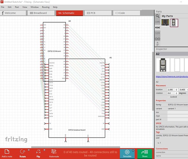Switch to the Welcome tab
Screen dimensions: 188x159
tap(13, 13)
